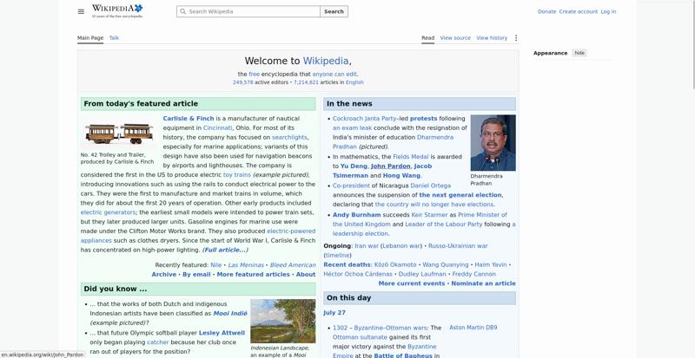
Task: Switch to the Talk tab
Action: 114,38
